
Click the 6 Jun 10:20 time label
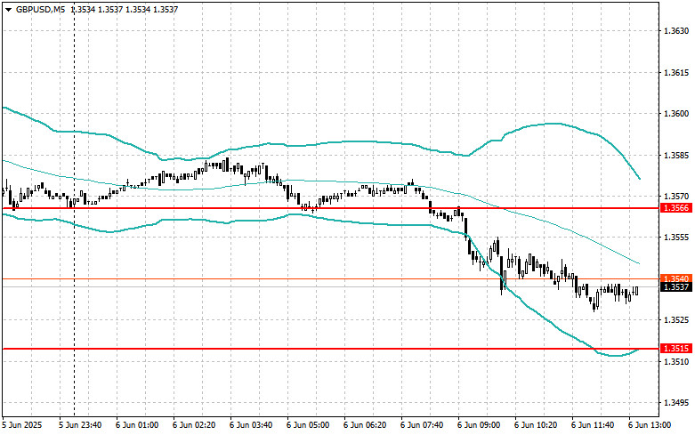click(x=536, y=425)
